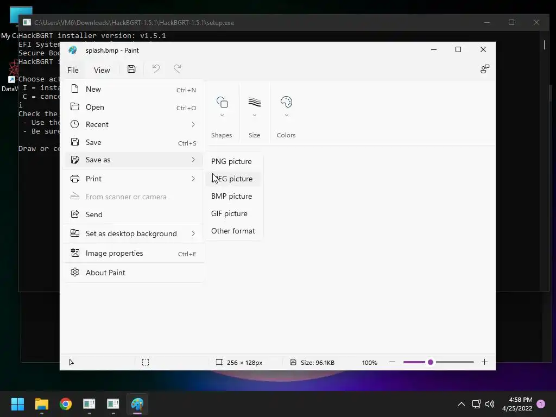The width and height of the screenshot is (556, 417).
Task: Open the Shapes gallery icon
Action: 222,102
